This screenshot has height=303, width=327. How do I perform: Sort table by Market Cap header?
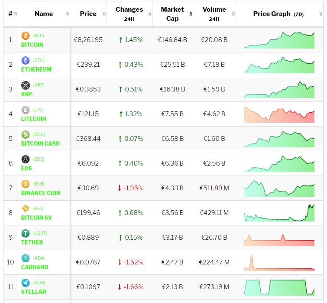pos(172,14)
